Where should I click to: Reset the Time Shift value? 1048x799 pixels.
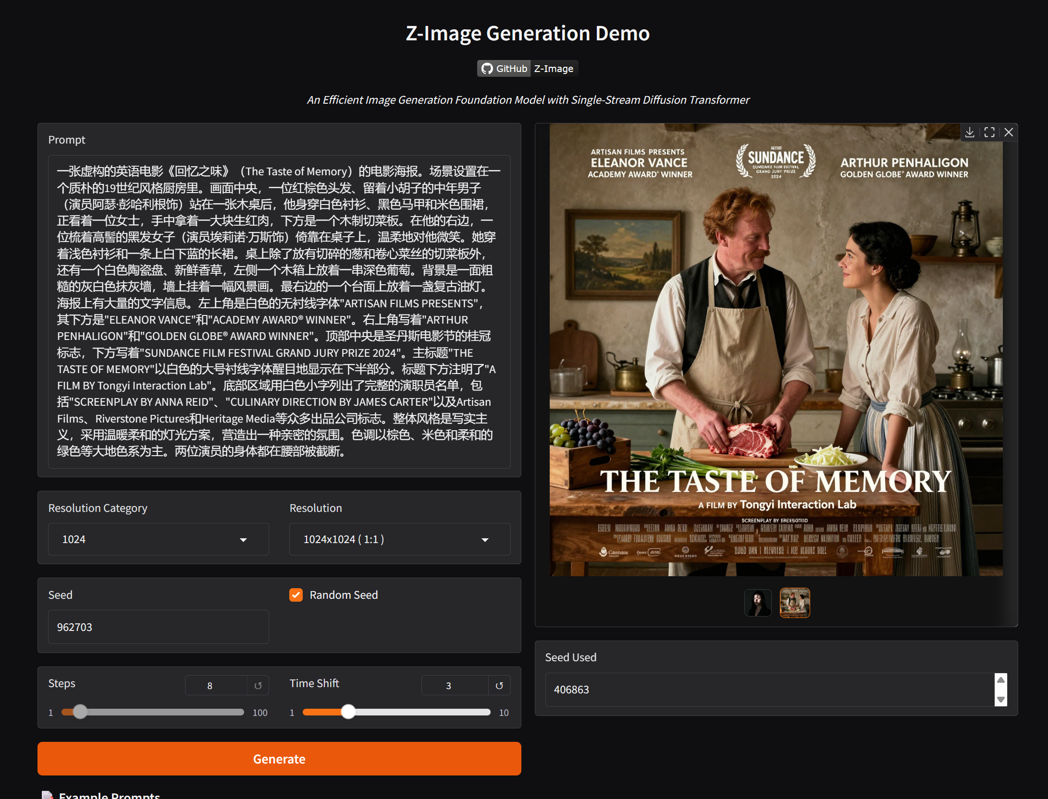(x=499, y=686)
